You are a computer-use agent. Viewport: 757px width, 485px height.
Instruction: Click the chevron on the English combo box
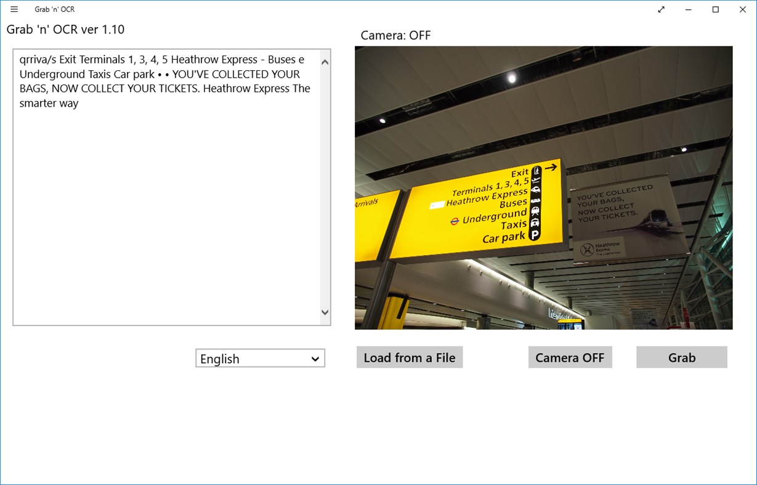(x=315, y=358)
